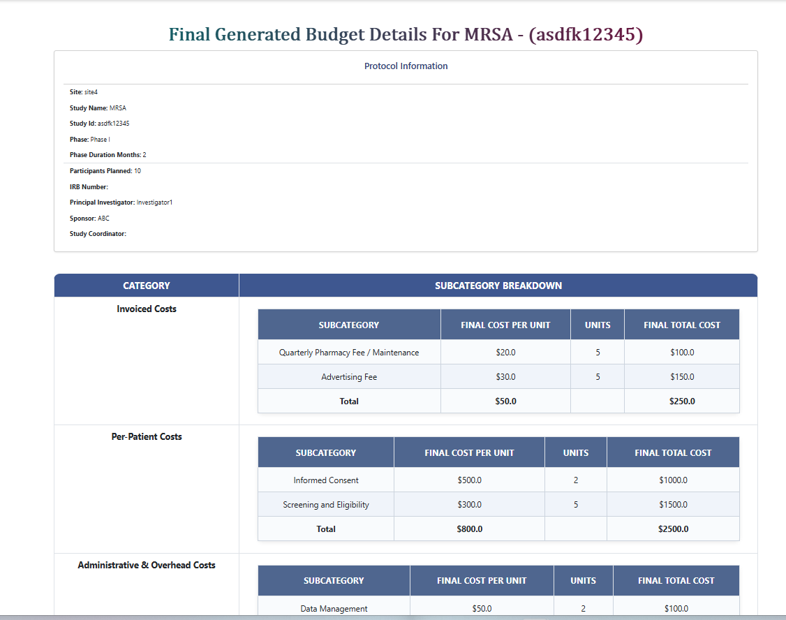The height and width of the screenshot is (620, 786).
Task: Click the CATEGORY column header
Action: [146, 285]
